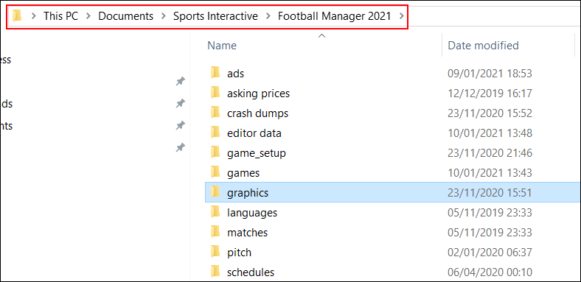Select the languages folder name
Image resolution: width=581 pixels, height=282 pixels.
pyautogui.click(x=252, y=213)
